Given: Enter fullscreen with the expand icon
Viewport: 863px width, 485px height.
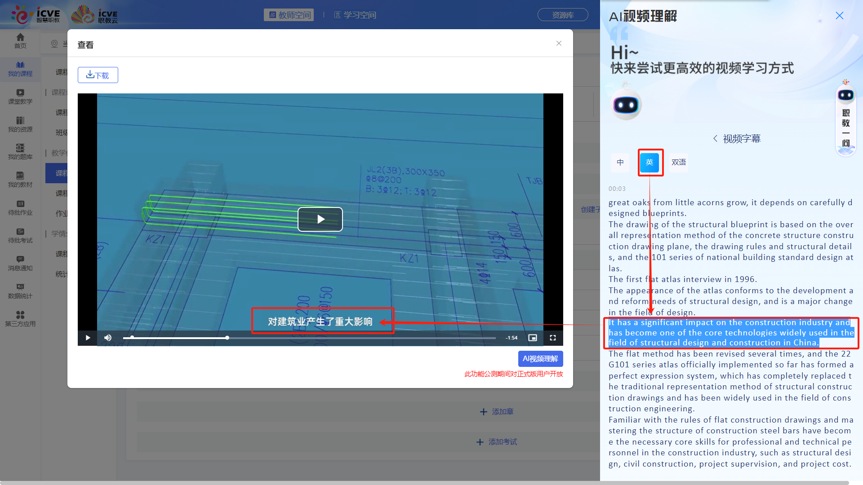Looking at the screenshot, I should pyautogui.click(x=553, y=338).
